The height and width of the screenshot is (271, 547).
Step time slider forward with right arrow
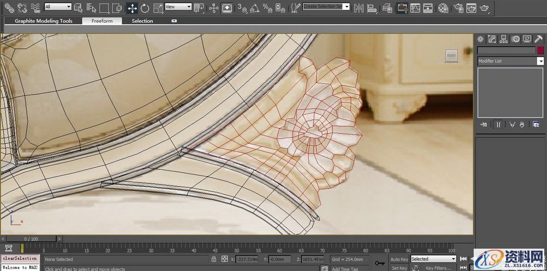[x=59, y=239]
